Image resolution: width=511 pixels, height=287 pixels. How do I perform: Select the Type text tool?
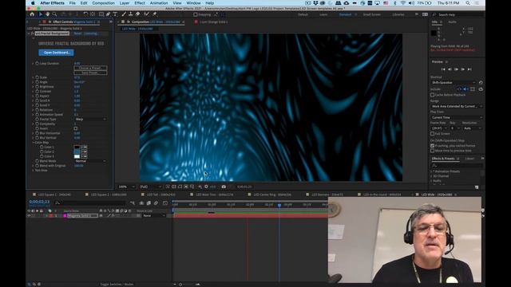coord(115,14)
